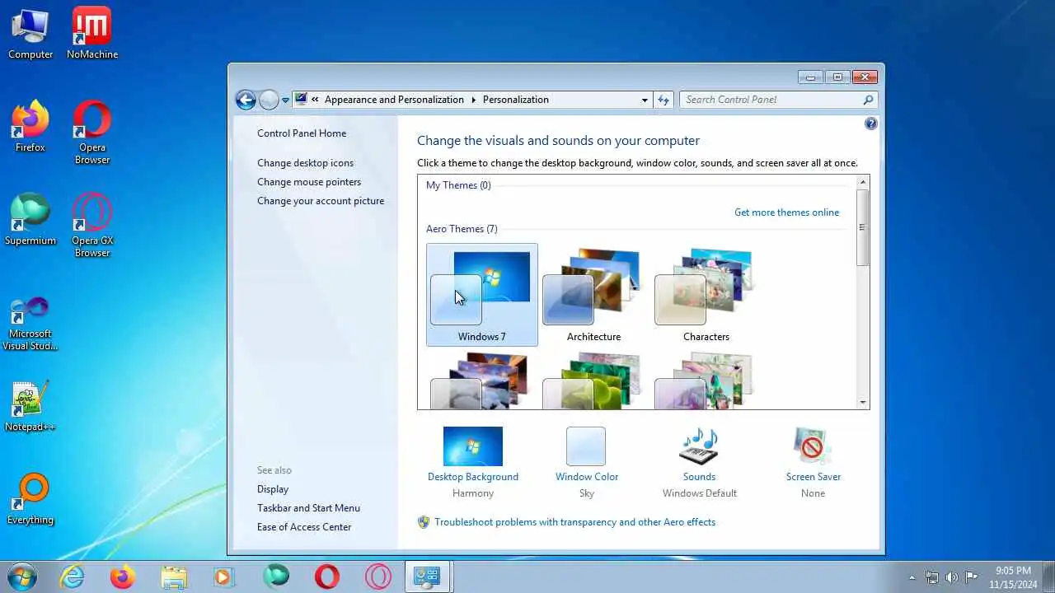
Task: Select the Characters theme
Action: tap(706, 295)
